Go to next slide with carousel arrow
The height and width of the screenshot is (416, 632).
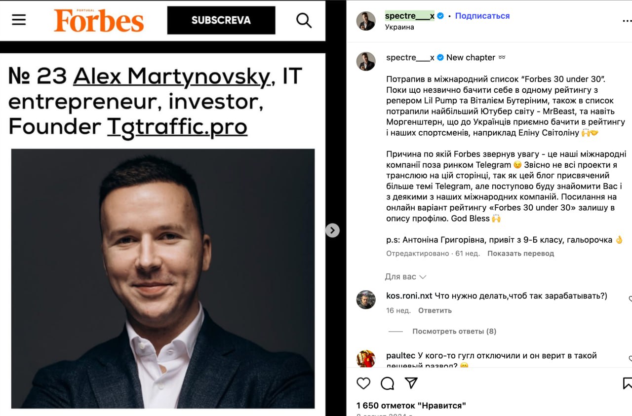[x=332, y=230]
